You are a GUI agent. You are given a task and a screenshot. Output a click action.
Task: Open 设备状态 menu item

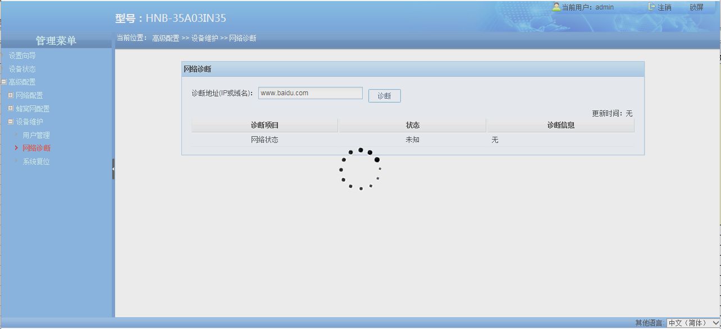(22, 69)
